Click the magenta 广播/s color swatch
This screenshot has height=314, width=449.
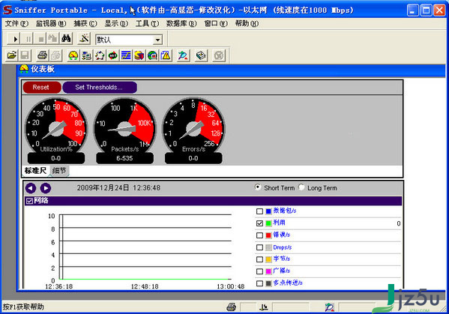click(268, 271)
